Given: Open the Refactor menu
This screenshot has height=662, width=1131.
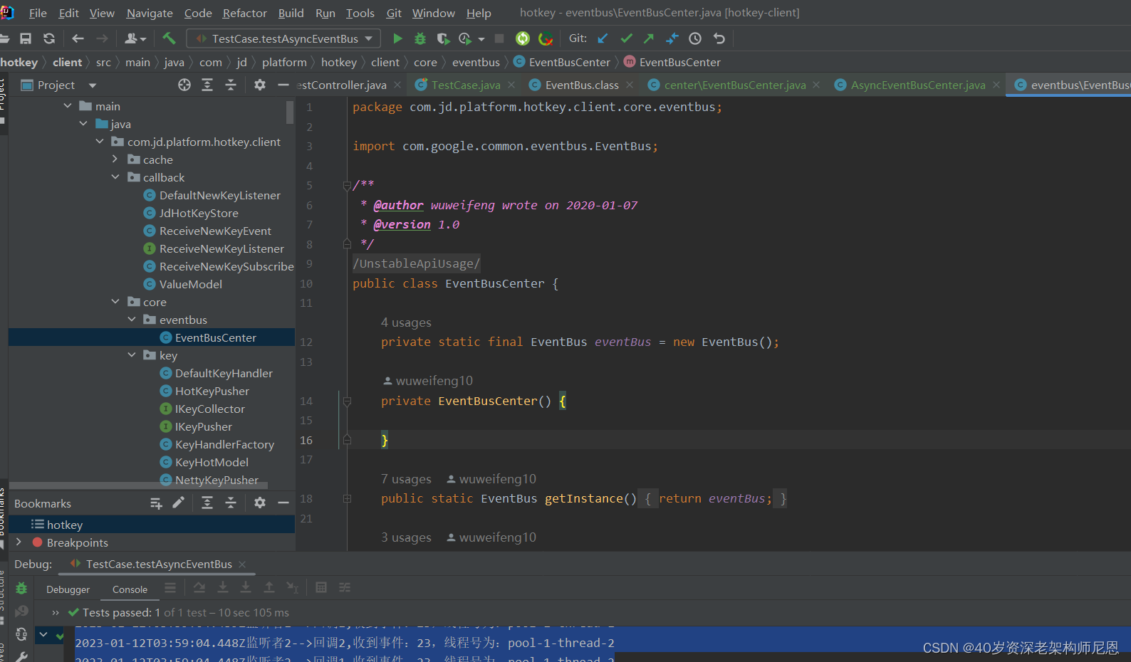Looking at the screenshot, I should 244,13.
